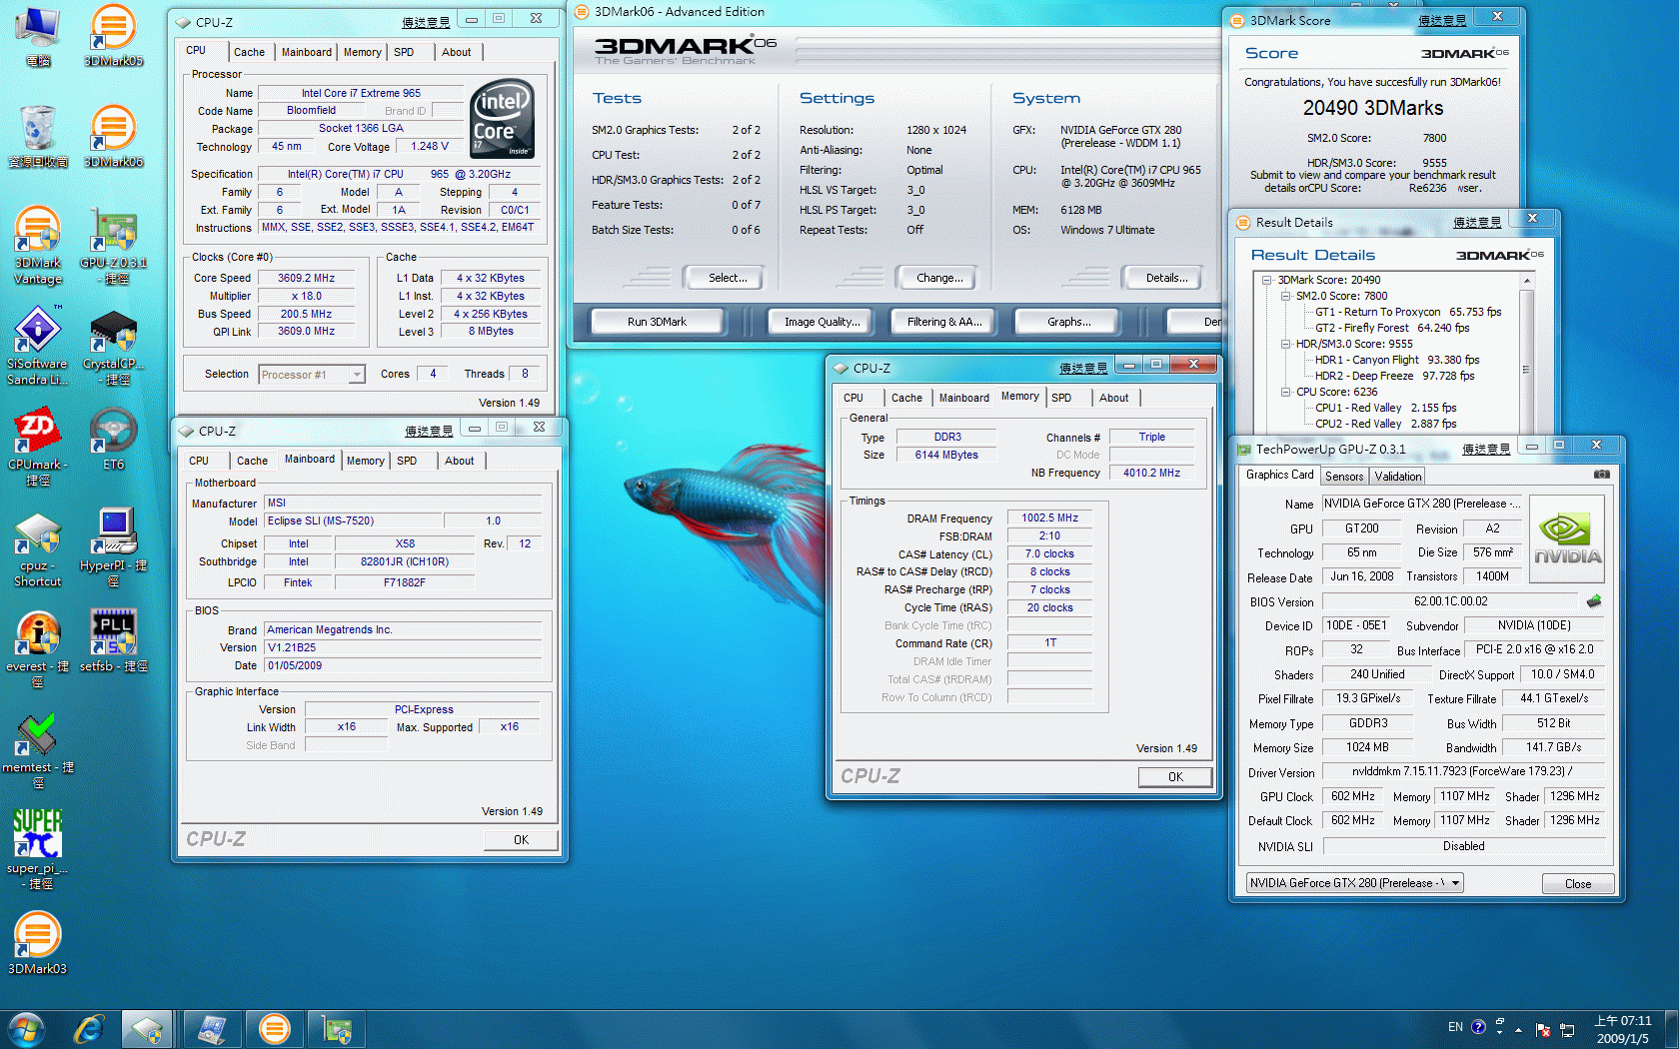The height and width of the screenshot is (1049, 1679).
Task: Open everest desktop shortcut
Action: point(38,648)
